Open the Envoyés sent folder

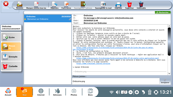pyautogui.click(x=11, y=57)
